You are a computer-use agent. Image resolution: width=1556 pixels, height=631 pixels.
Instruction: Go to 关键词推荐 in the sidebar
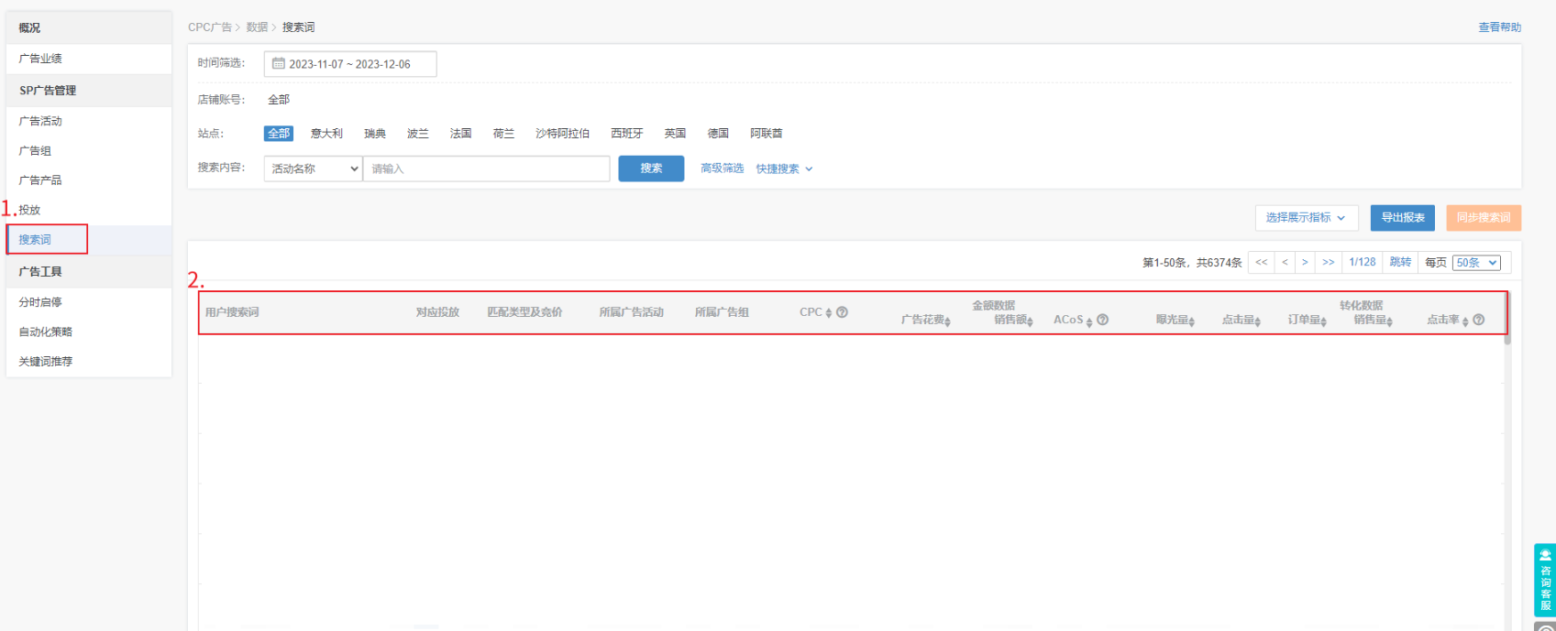pyautogui.click(x=46, y=362)
